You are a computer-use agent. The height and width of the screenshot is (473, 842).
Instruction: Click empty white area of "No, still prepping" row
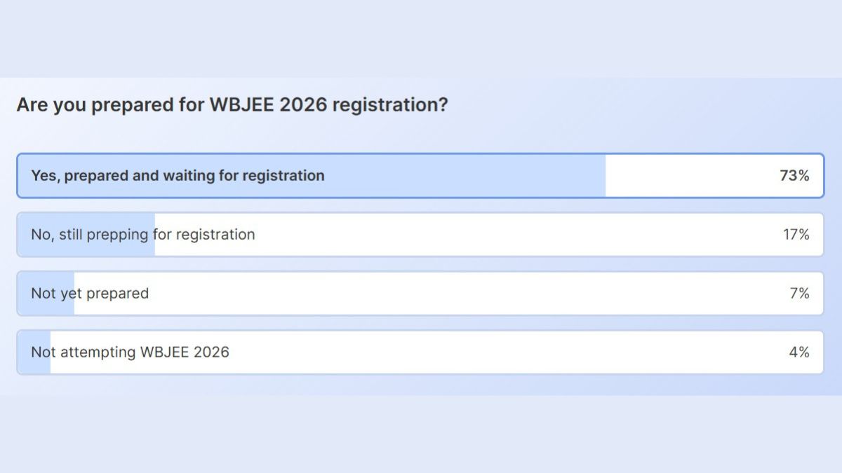coord(491,235)
